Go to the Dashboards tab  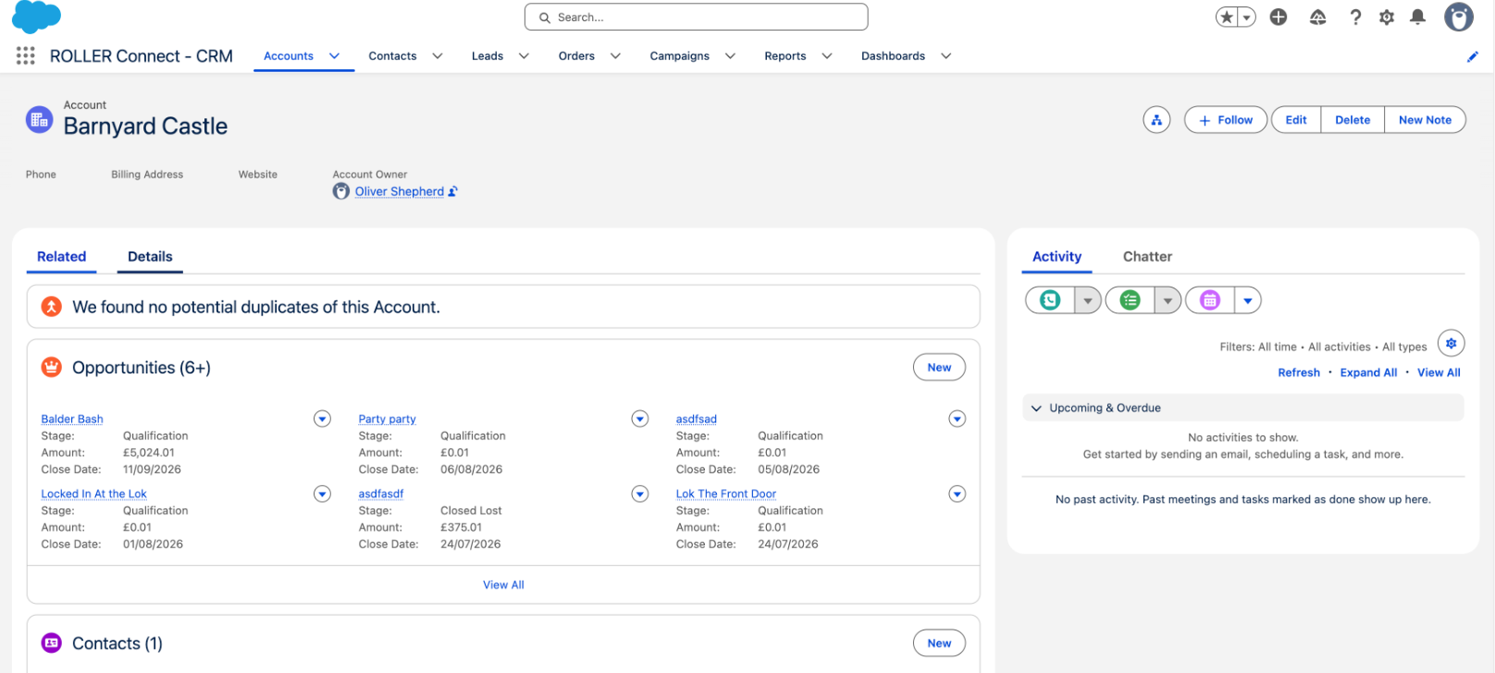point(893,56)
